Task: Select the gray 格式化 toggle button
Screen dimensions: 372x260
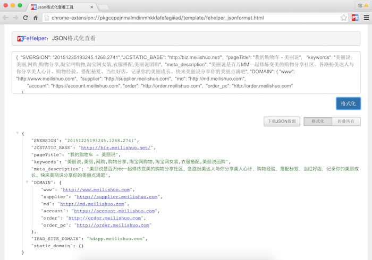Action: click(318, 122)
